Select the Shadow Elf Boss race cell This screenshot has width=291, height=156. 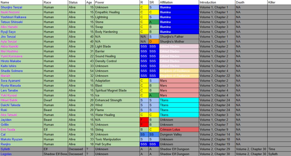[x=55, y=154]
